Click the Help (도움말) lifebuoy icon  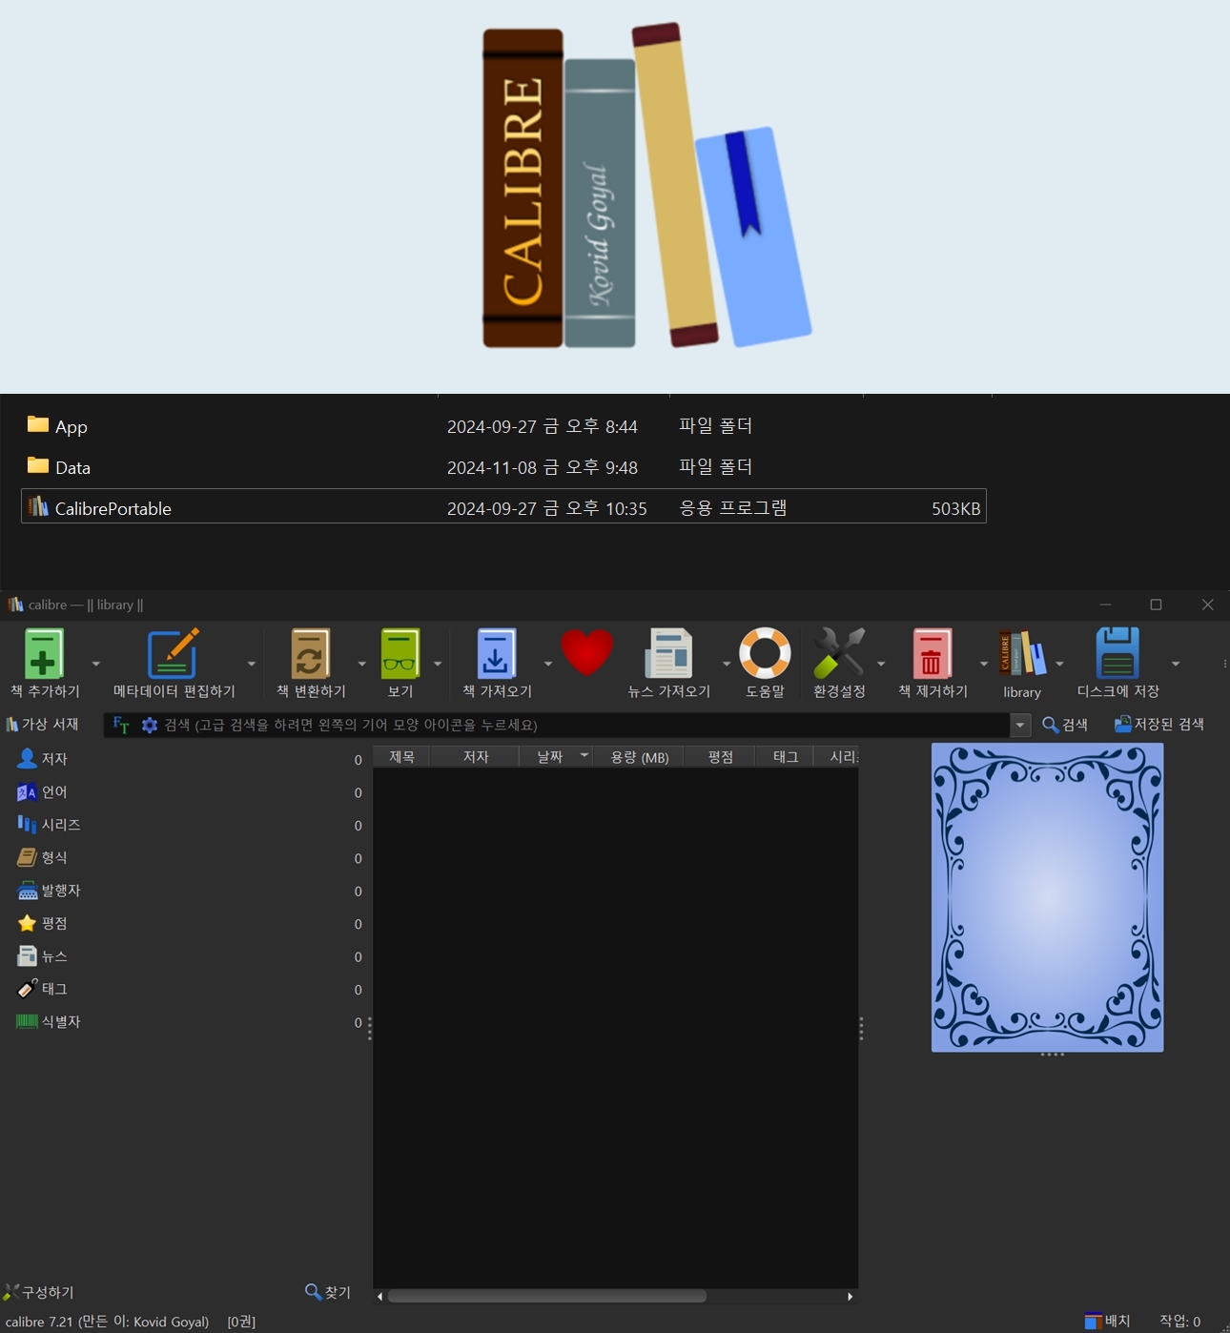coord(765,654)
